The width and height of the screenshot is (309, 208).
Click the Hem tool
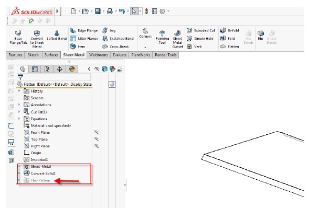[78, 47]
